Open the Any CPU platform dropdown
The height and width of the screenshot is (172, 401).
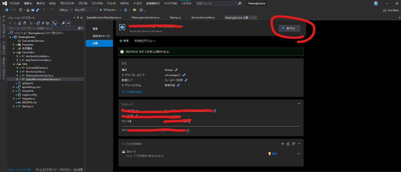coord(86,10)
